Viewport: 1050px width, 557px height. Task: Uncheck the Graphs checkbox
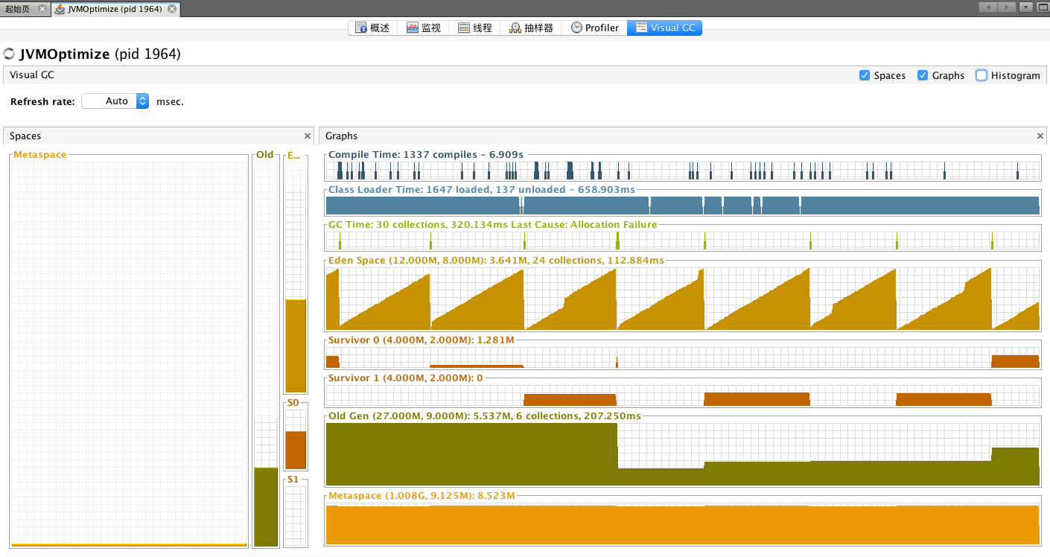[x=923, y=75]
